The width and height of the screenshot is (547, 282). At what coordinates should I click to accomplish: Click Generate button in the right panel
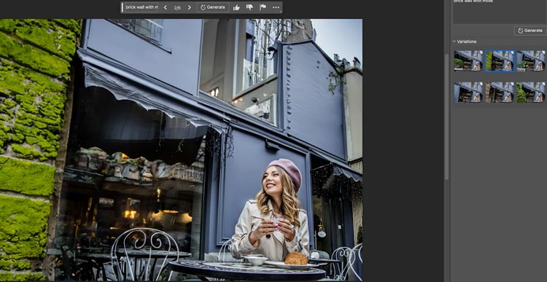530,31
